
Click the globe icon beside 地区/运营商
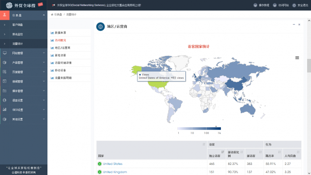[100, 26]
